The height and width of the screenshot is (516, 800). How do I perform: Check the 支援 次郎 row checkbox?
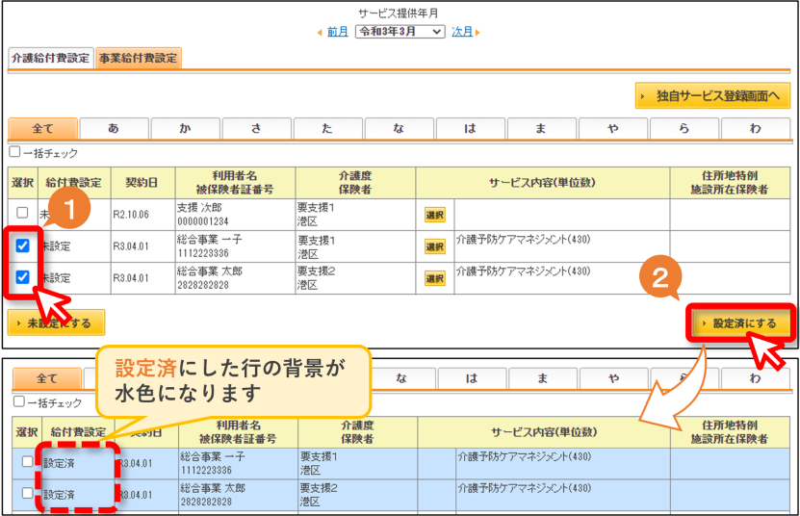tap(22, 213)
